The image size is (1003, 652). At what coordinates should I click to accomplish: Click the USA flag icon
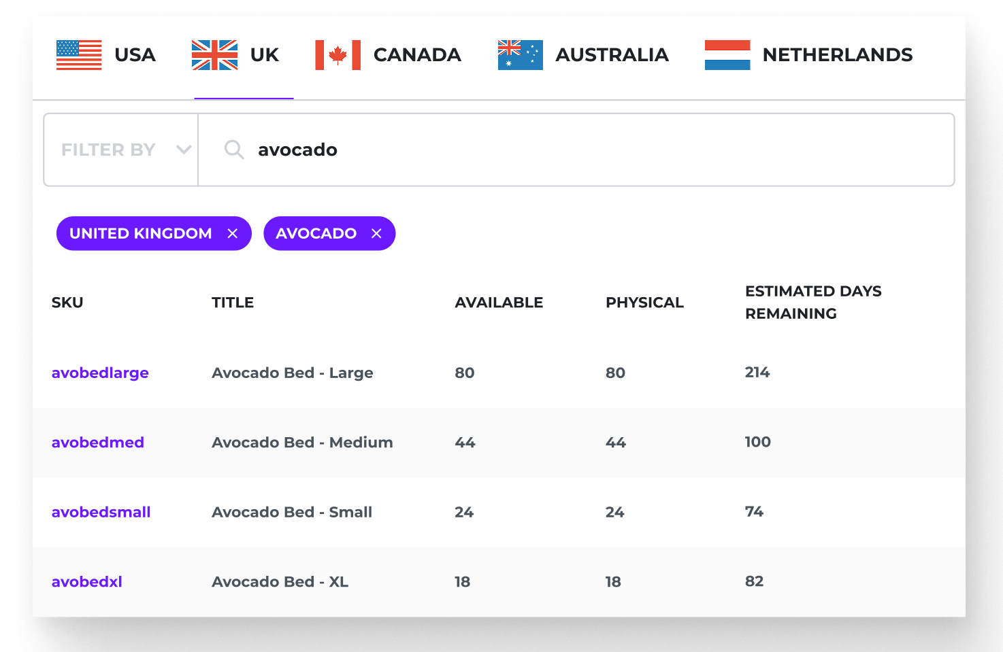tap(79, 55)
